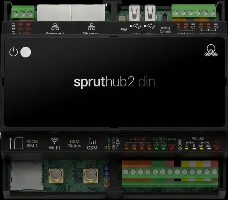The image size is (228, 200).
Task: Push the round white power button
Action: pos(26,52)
